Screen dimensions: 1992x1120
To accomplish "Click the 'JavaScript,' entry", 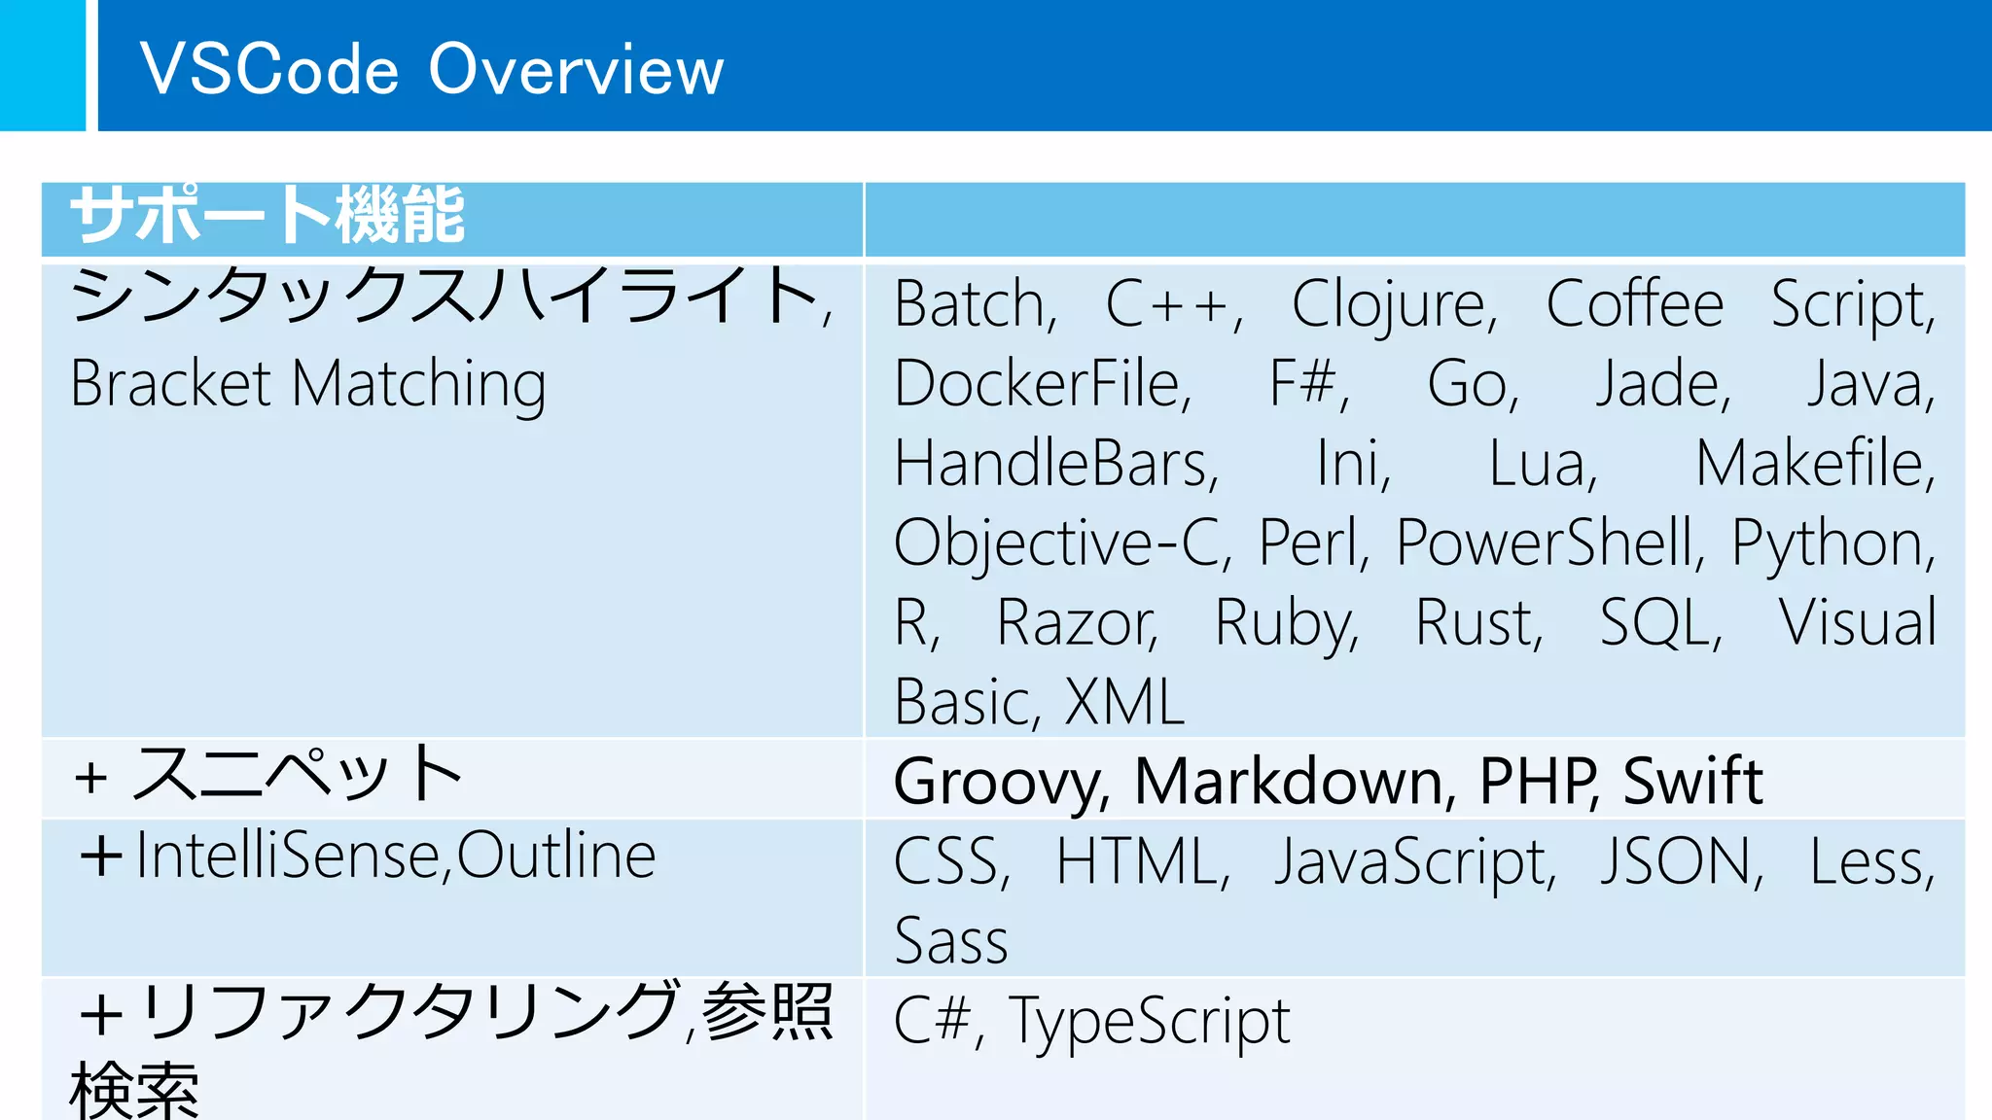I will click(1416, 862).
